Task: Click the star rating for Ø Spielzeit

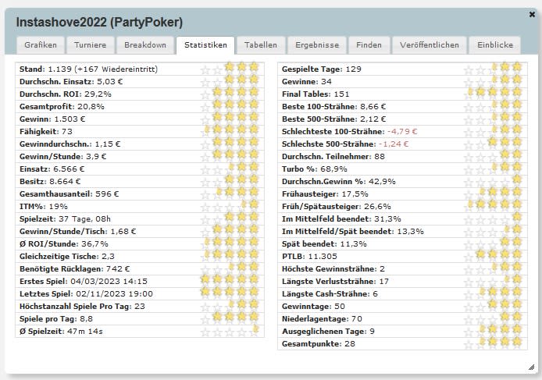Action: 230,332
